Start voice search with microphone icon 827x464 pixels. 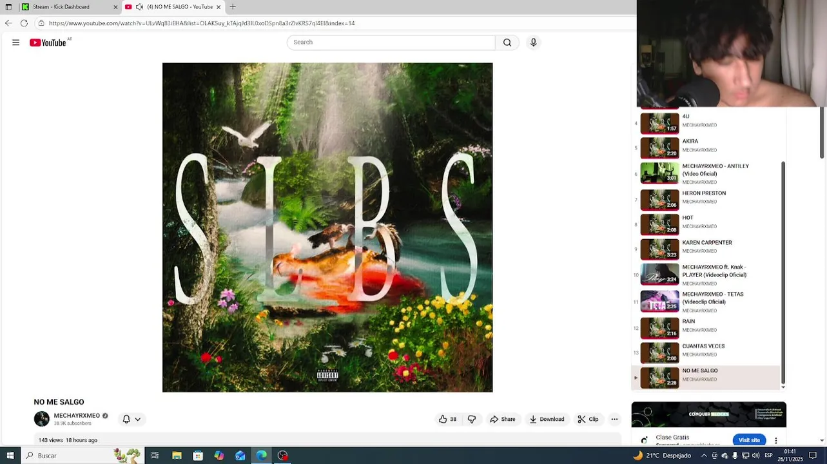click(533, 43)
